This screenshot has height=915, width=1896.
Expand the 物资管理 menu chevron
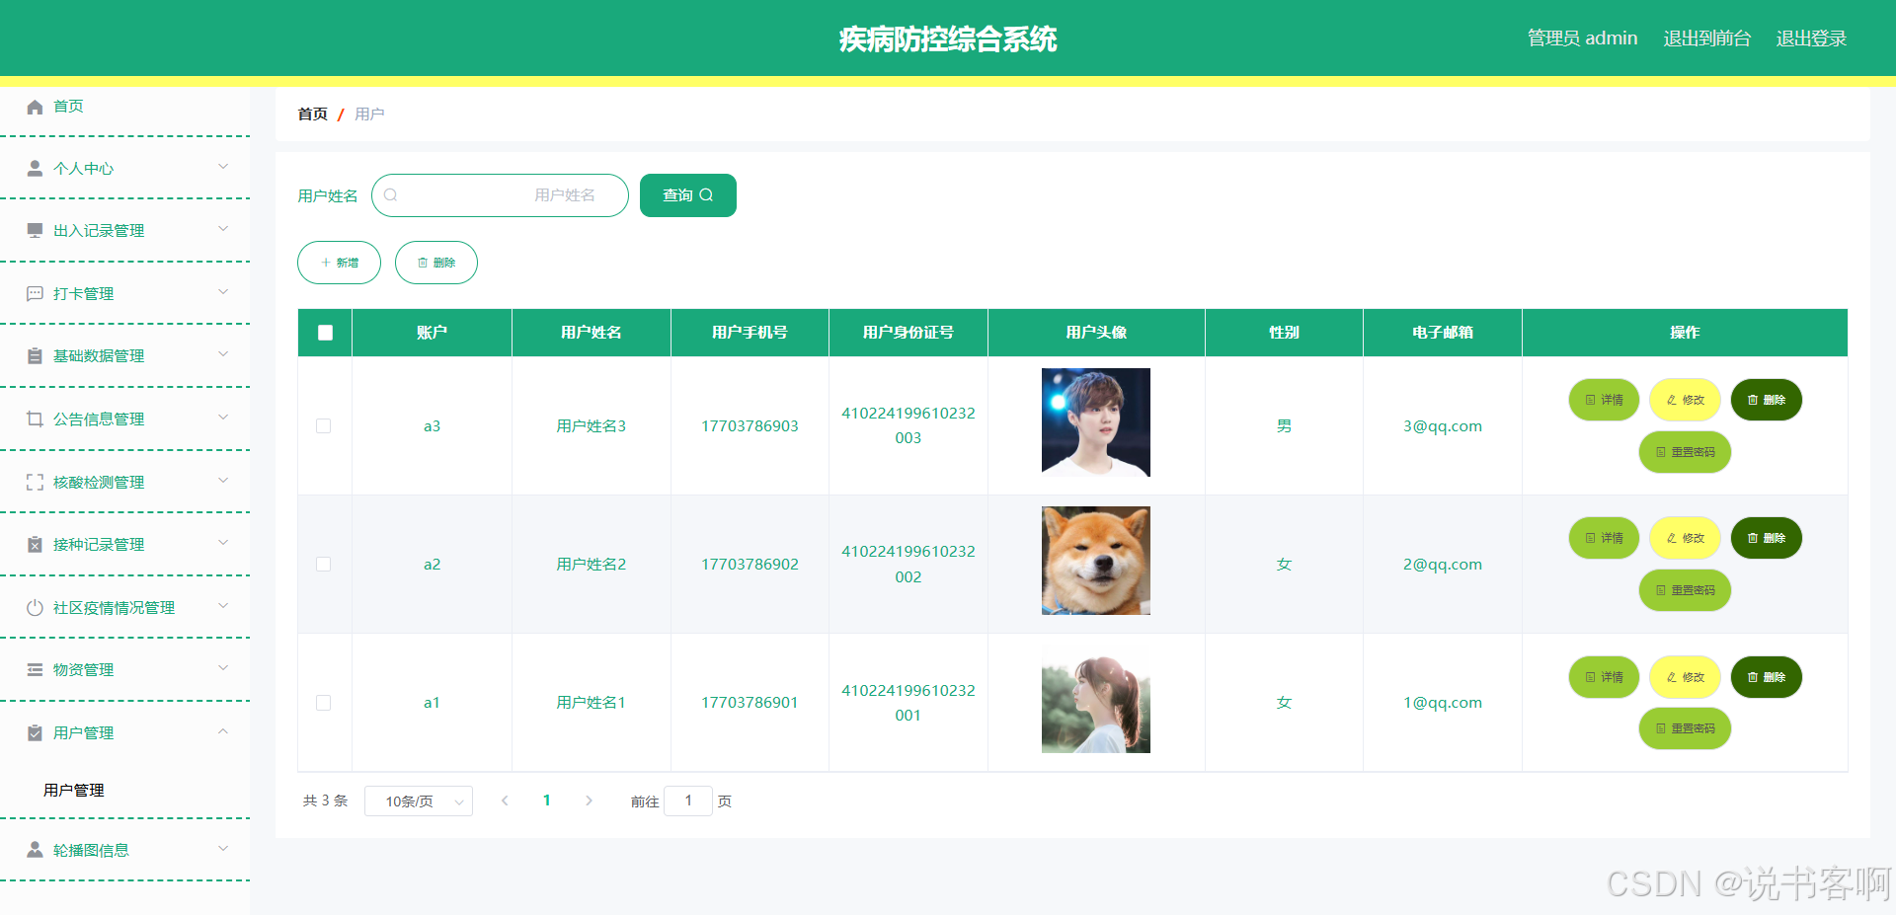[x=223, y=668]
